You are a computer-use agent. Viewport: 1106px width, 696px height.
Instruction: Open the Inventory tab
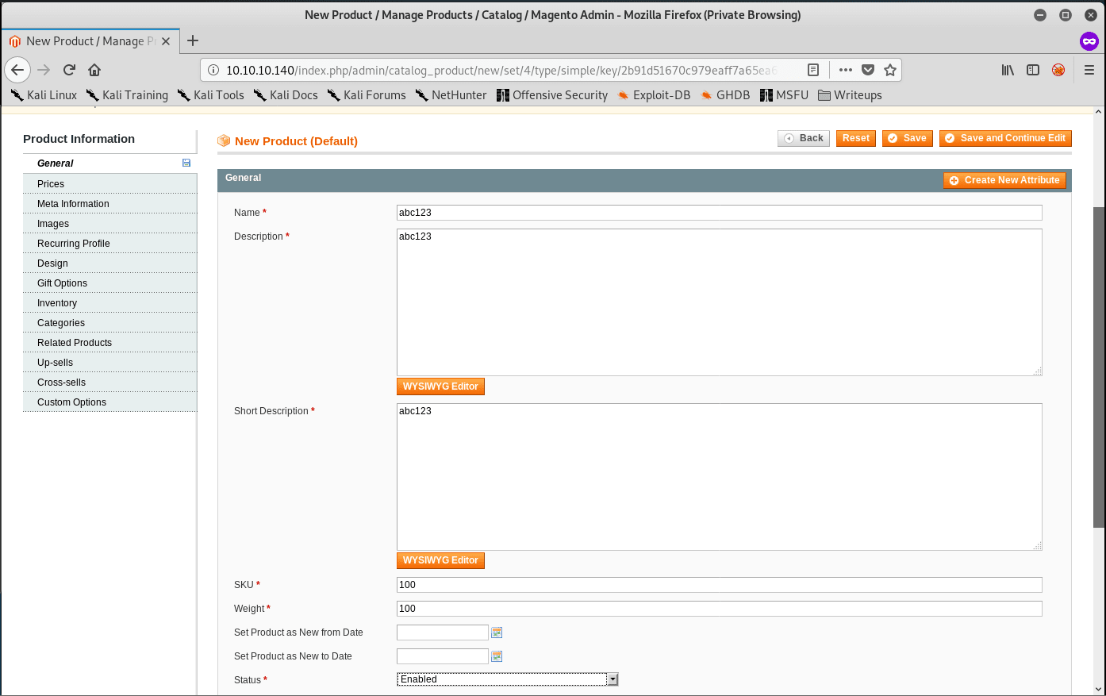[x=109, y=302]
